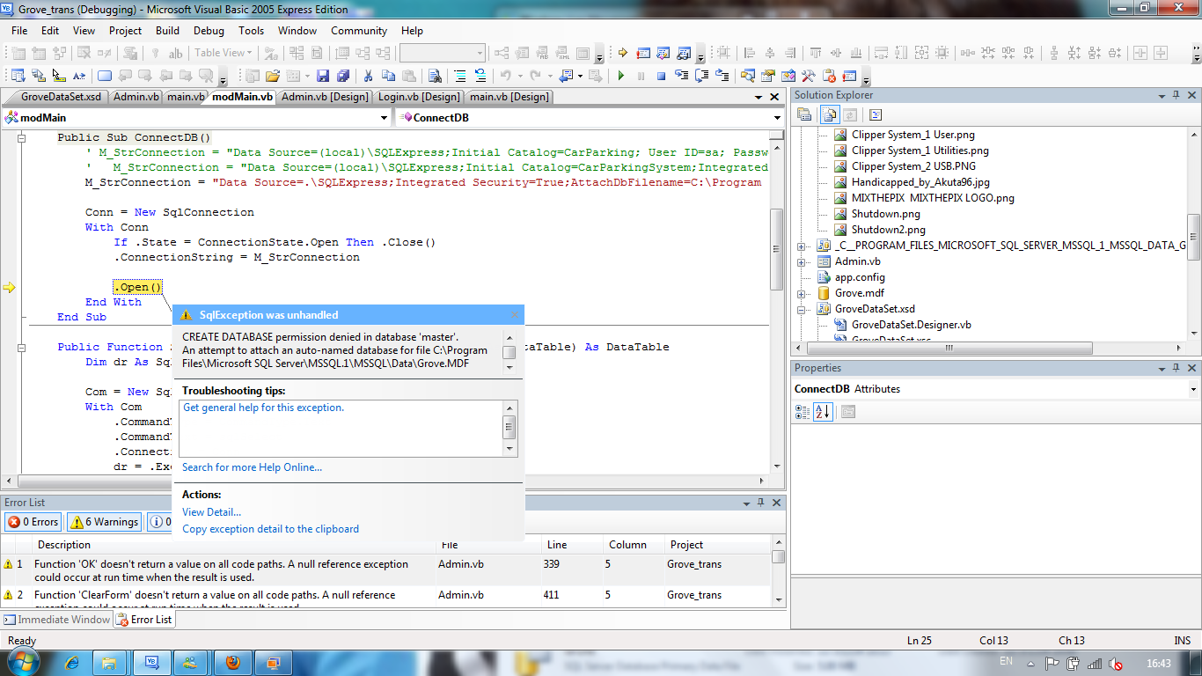Viewport: 1202px width, 676px height.
Task: Switch to the GroveDataSet.xsd tab
Action: (61, 97)
